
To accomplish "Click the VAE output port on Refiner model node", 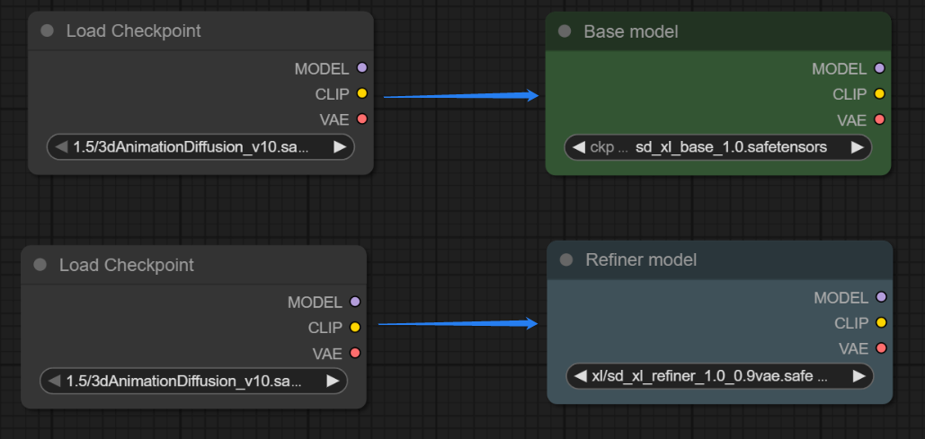I will tap(881, 348).
